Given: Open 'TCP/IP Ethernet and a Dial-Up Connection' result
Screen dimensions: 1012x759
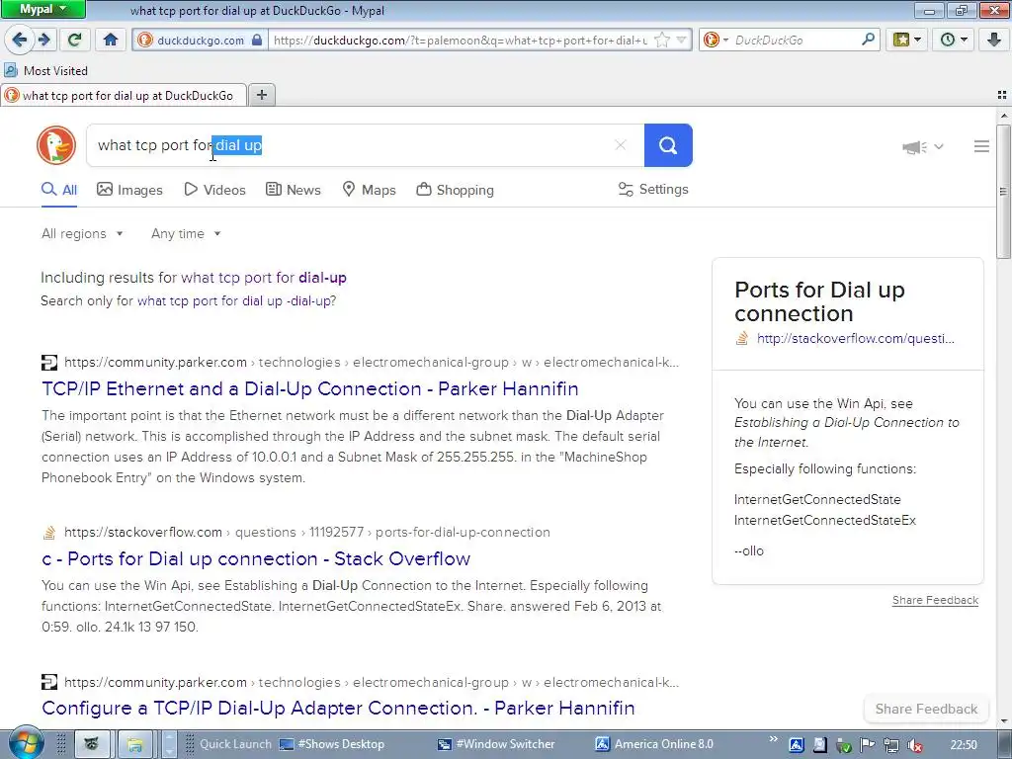Looking at the screenshot, I should [x=309, y=388].
